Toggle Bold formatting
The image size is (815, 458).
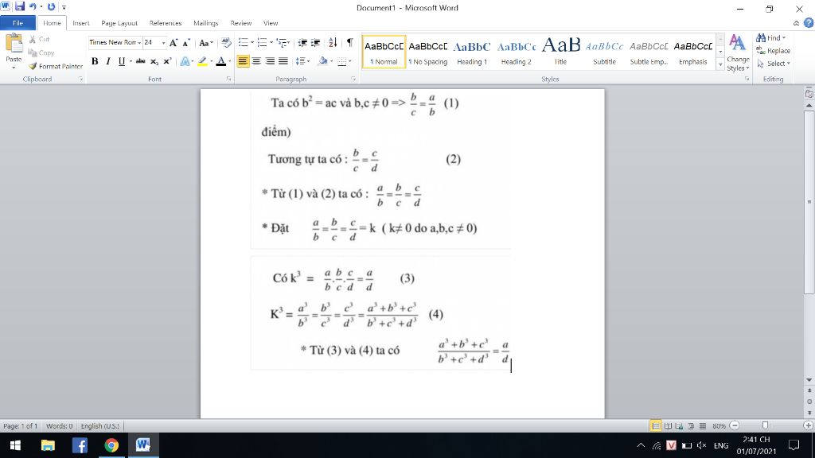pos(95,61)
